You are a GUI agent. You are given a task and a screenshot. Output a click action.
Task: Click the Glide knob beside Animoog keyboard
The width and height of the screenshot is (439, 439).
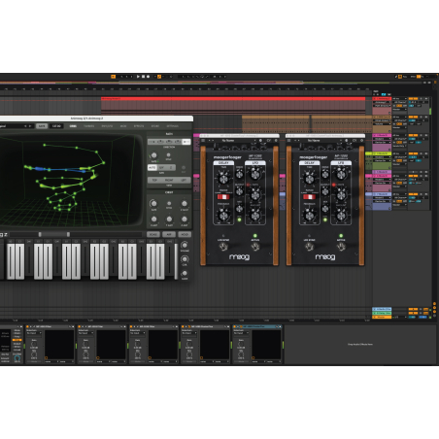tap(185, 273)
